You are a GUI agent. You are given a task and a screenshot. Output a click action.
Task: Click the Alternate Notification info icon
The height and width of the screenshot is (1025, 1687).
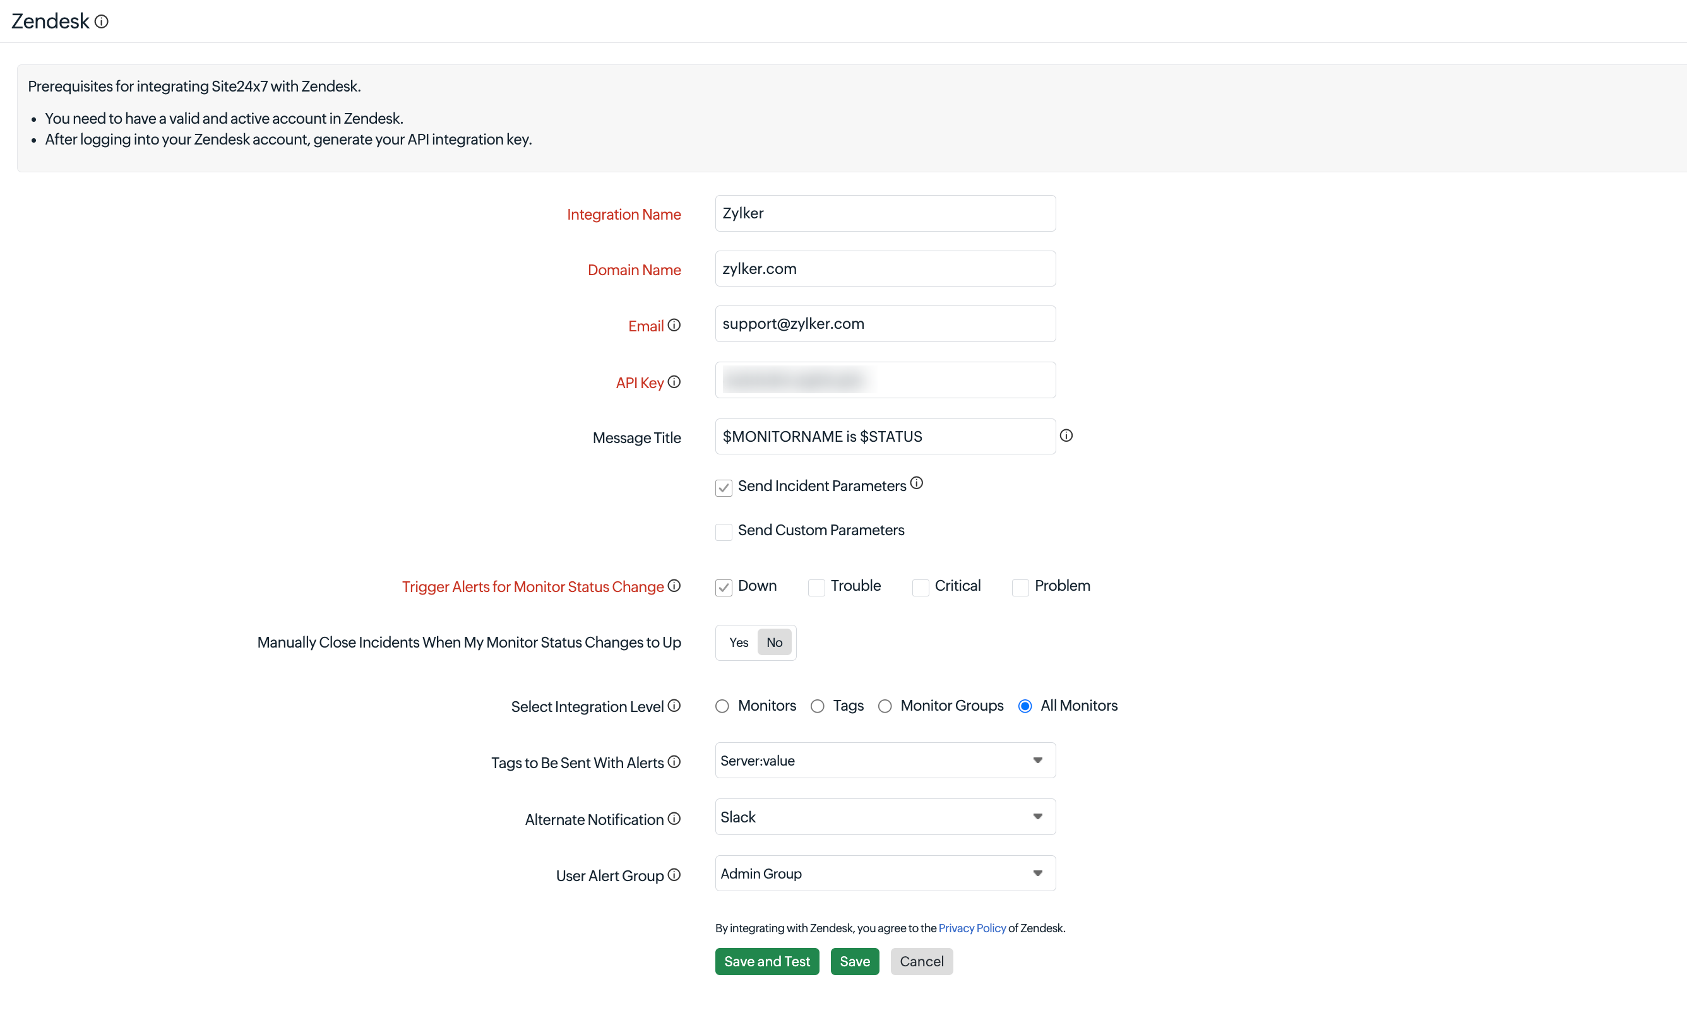coord(674,819)
